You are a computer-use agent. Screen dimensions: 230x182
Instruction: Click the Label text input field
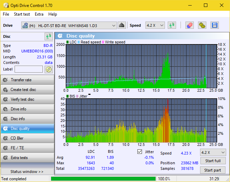tap(29, 69)
